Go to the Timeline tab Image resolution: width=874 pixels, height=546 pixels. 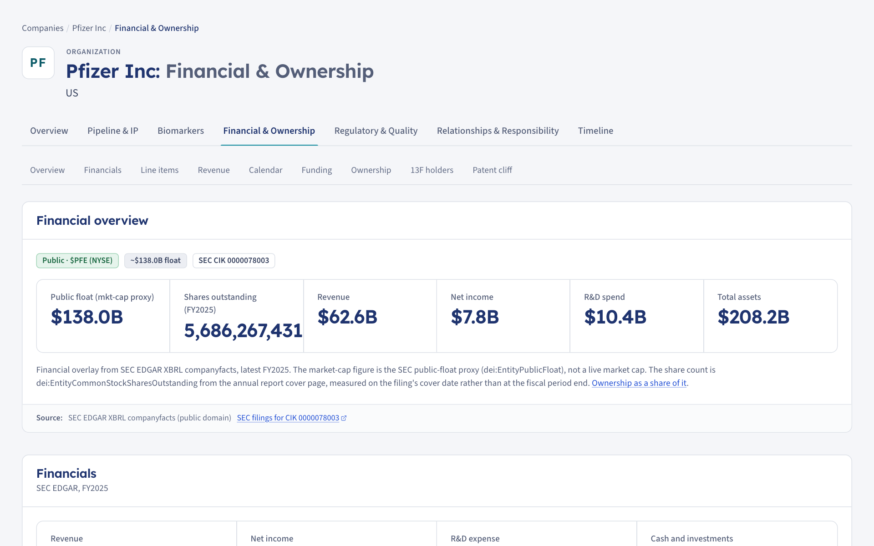click(x=596, y=131)
